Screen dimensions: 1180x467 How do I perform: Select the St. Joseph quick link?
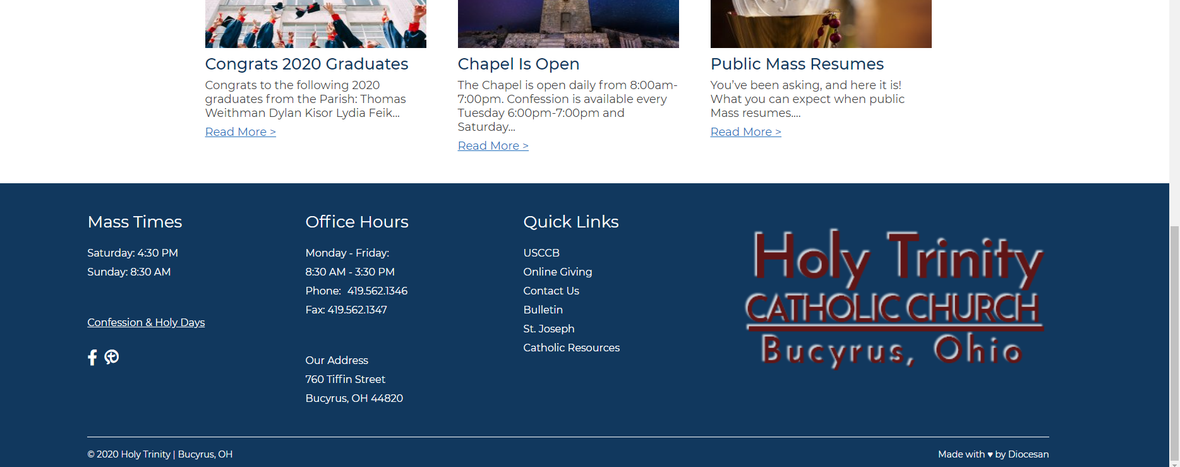click(x=548, y=329)
